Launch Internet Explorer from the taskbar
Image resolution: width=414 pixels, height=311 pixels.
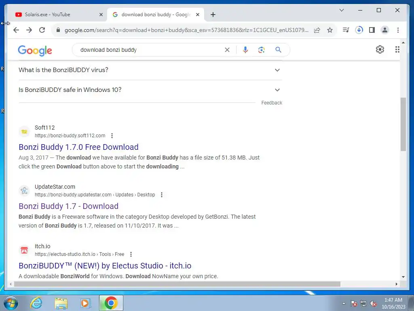(36, 303)
